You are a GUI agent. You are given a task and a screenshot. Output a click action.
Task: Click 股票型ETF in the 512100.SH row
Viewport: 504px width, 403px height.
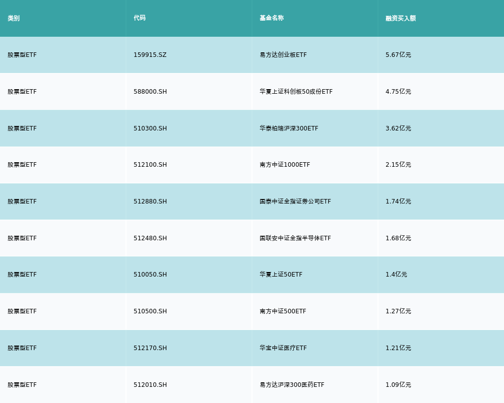pos(22,165)
